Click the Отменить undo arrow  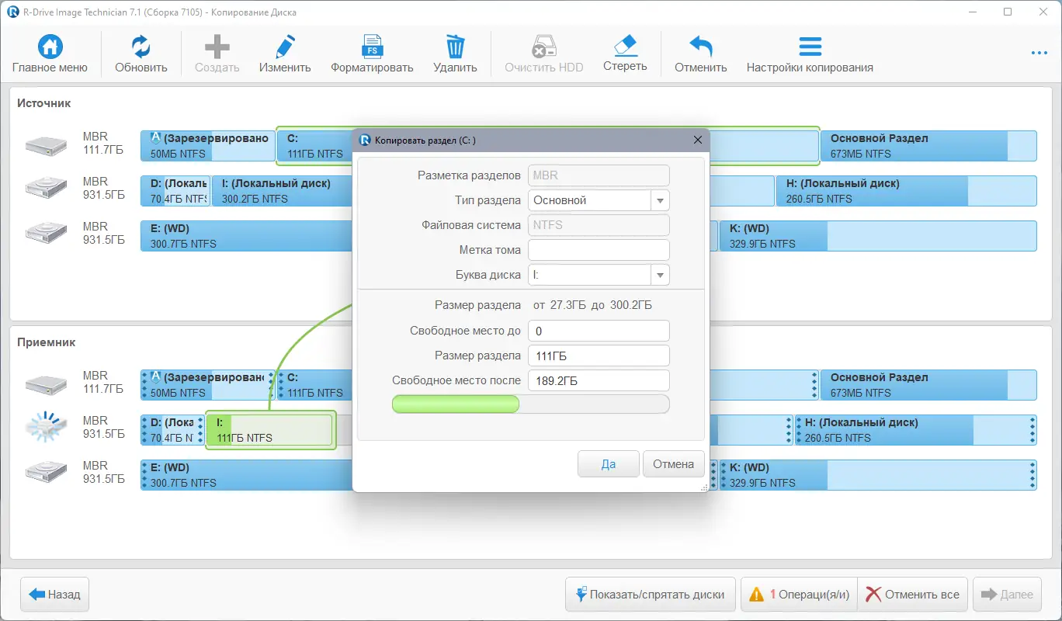coord(701,47)
